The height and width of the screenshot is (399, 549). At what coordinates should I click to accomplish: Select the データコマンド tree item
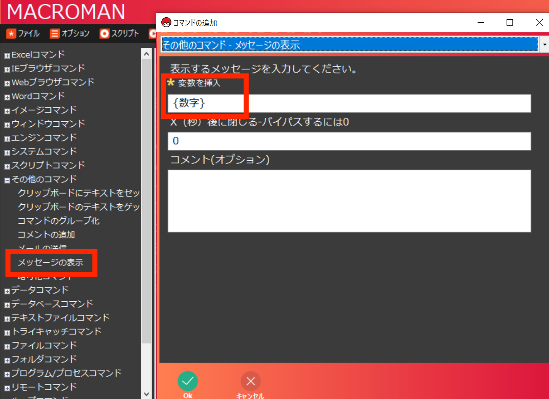(40, 290)
